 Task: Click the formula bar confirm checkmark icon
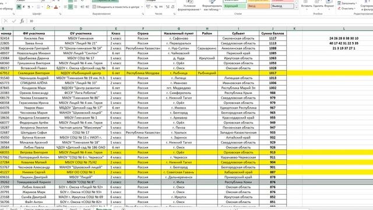[14, 21]
